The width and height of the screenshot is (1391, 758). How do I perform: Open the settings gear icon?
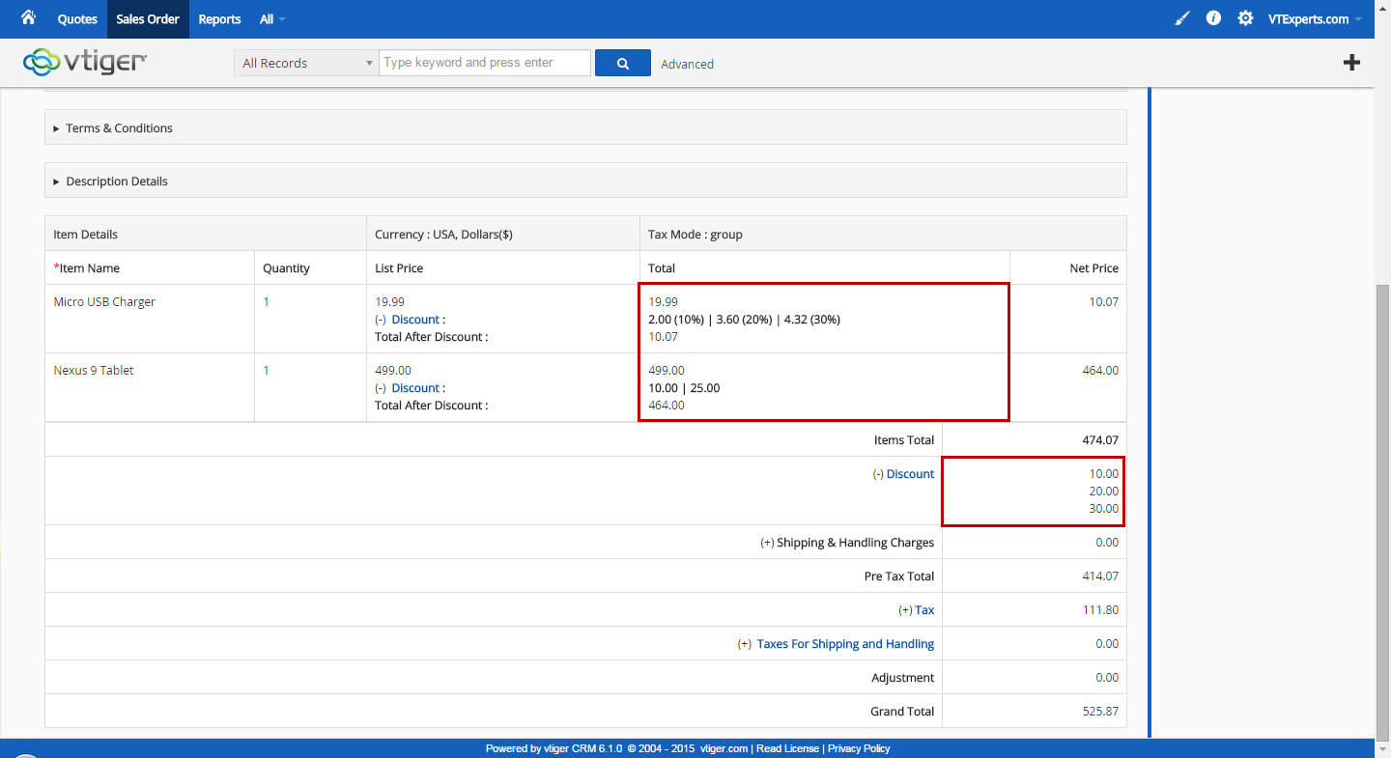pyautogui.click(x=1246, y=18)
